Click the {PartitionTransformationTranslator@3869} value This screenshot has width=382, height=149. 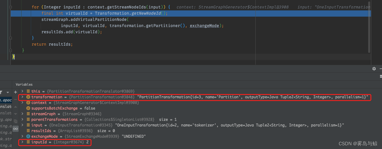(91, 91)
